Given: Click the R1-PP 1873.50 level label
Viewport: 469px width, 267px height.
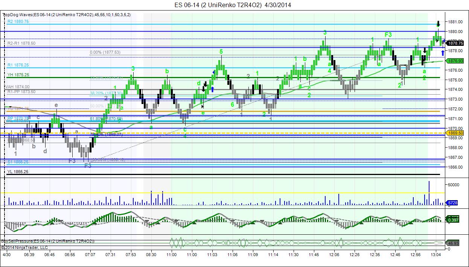Looking at the screenshot, I should coord(21,91).
